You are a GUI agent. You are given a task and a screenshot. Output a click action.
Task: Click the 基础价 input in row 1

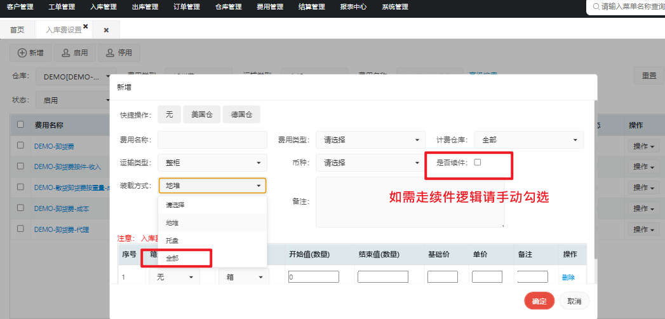443,276
